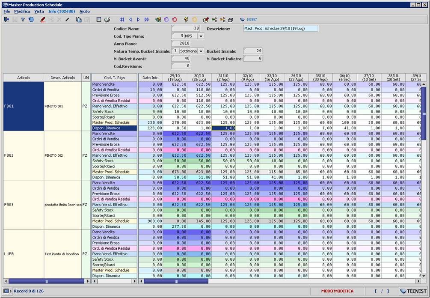Click the Cod.Revisione field
Viewport: 430px width, 298px height.
181,66
